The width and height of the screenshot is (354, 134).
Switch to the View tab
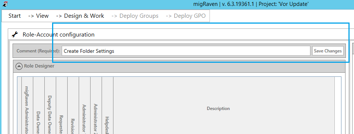click(38, 16)
